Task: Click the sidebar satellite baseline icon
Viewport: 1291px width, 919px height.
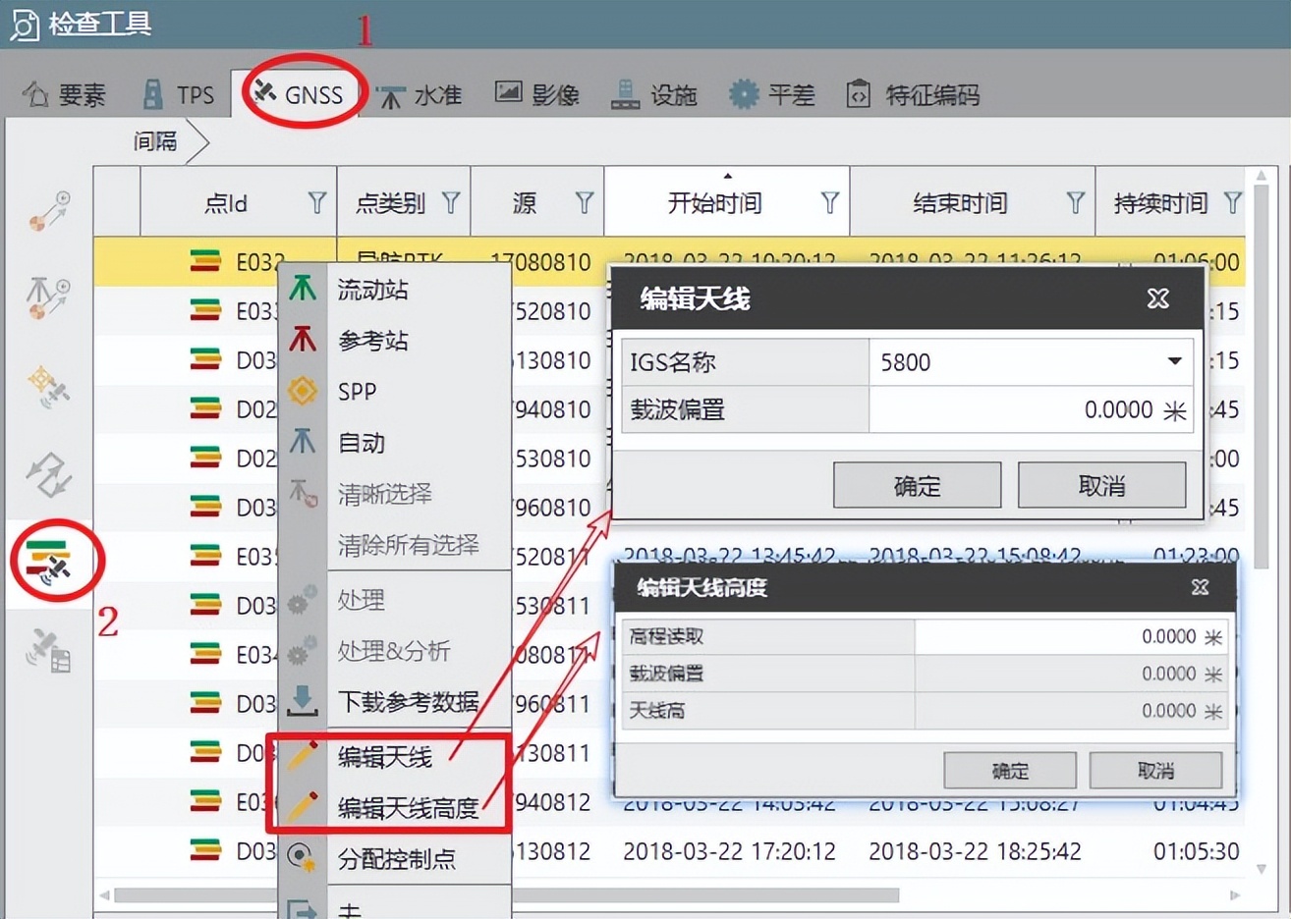Action: point(48,386)
